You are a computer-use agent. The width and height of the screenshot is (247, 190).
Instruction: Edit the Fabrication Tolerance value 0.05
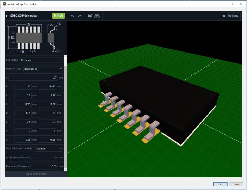(44, 157)
